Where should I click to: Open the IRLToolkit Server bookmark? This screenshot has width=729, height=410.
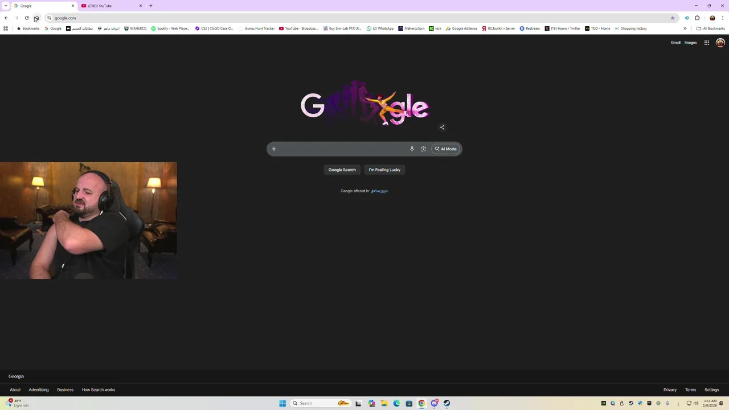point(498,28)
